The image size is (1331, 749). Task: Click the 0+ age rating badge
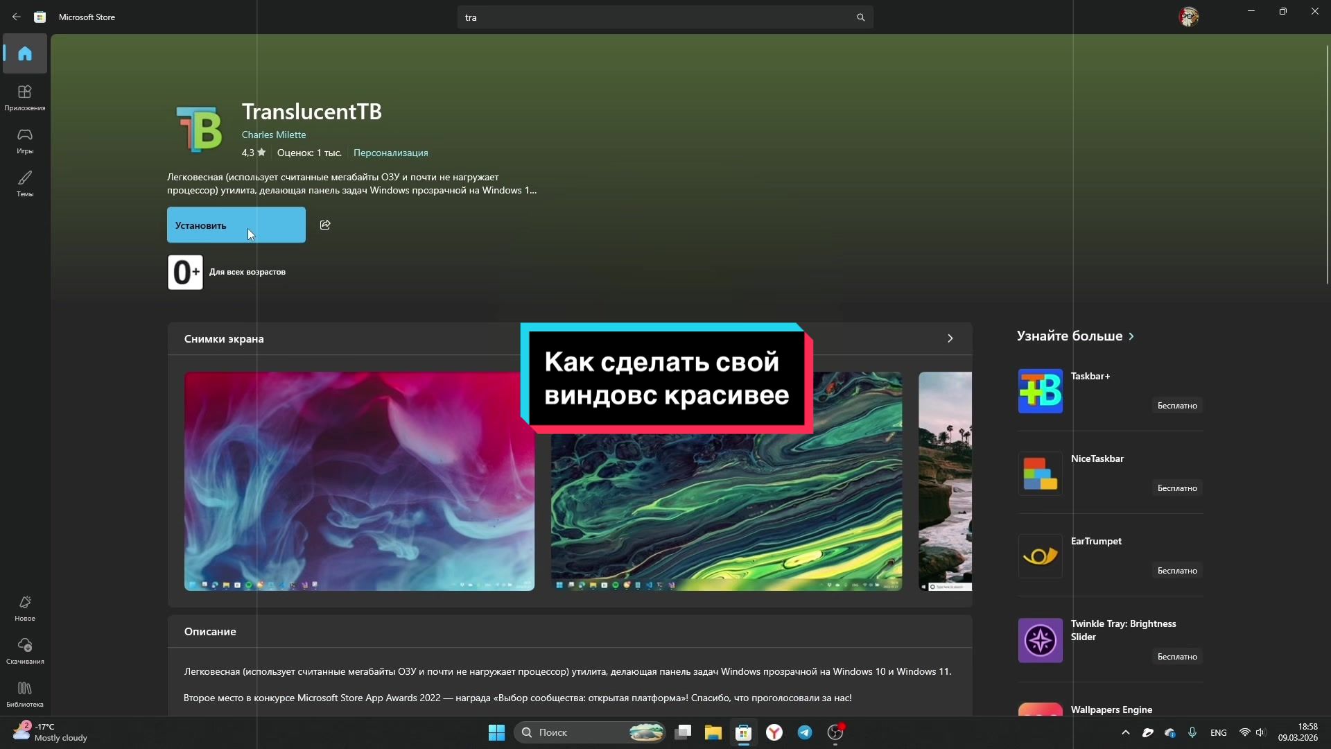185,272
